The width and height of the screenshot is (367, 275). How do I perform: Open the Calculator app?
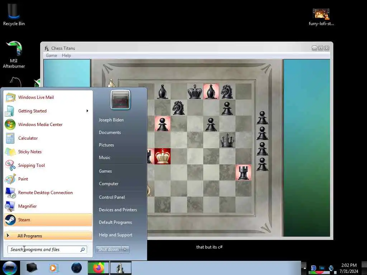click(x=48, y=138)
